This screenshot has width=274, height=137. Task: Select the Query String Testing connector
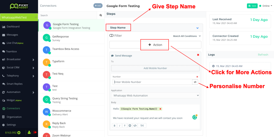point(71,100)
